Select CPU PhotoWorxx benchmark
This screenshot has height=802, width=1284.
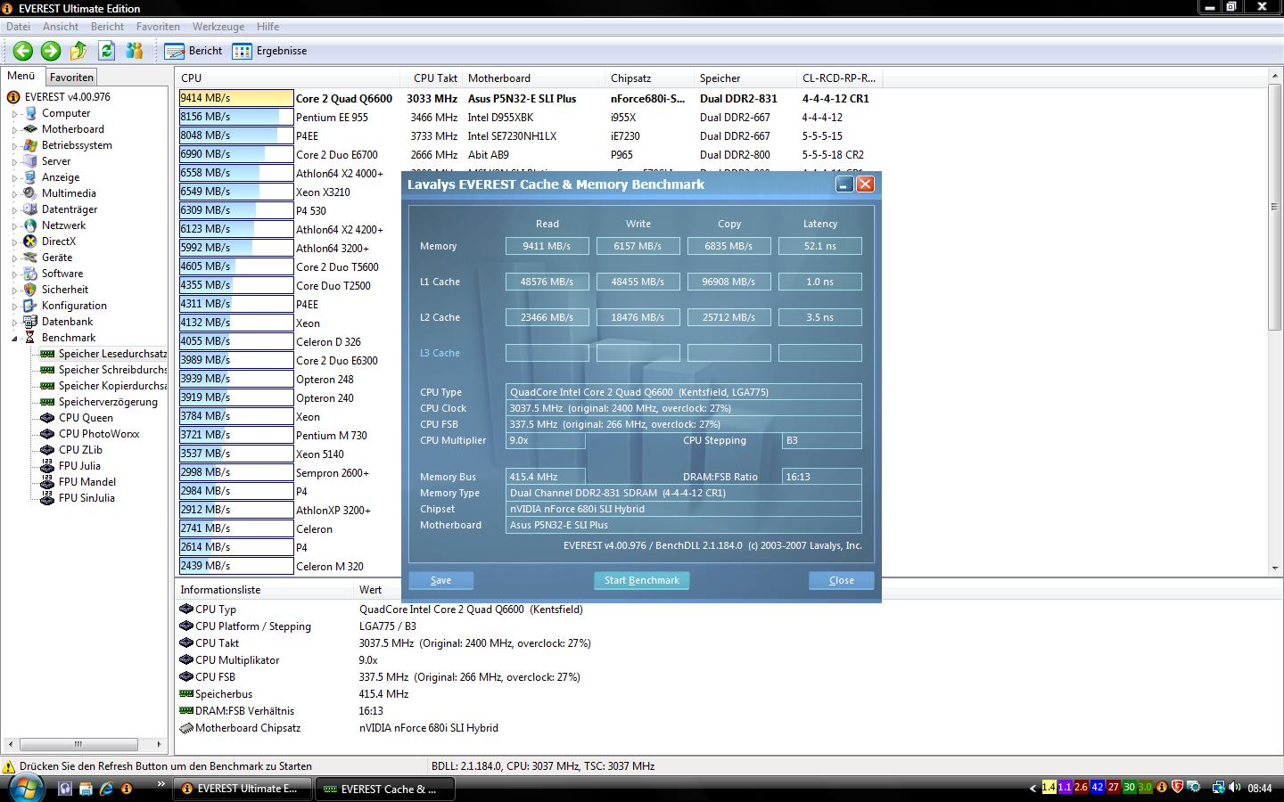99,434
